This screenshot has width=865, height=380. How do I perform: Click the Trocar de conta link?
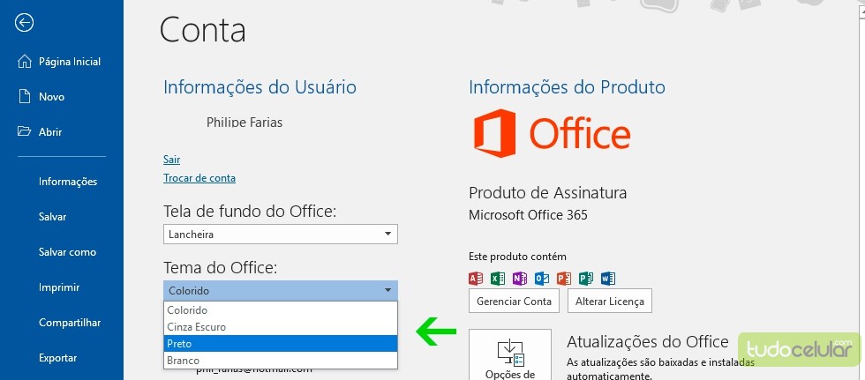(199, 178)
